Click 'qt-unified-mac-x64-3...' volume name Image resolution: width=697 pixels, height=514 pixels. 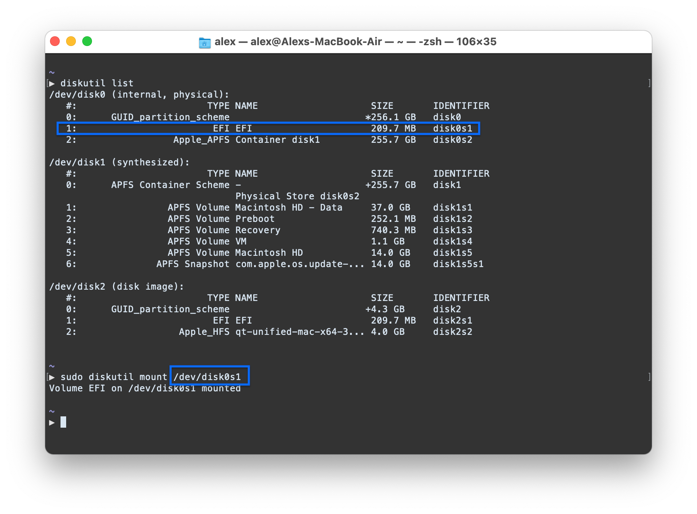300,332
